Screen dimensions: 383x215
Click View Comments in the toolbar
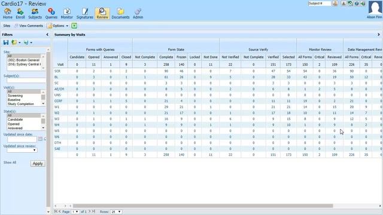[29, 26]
